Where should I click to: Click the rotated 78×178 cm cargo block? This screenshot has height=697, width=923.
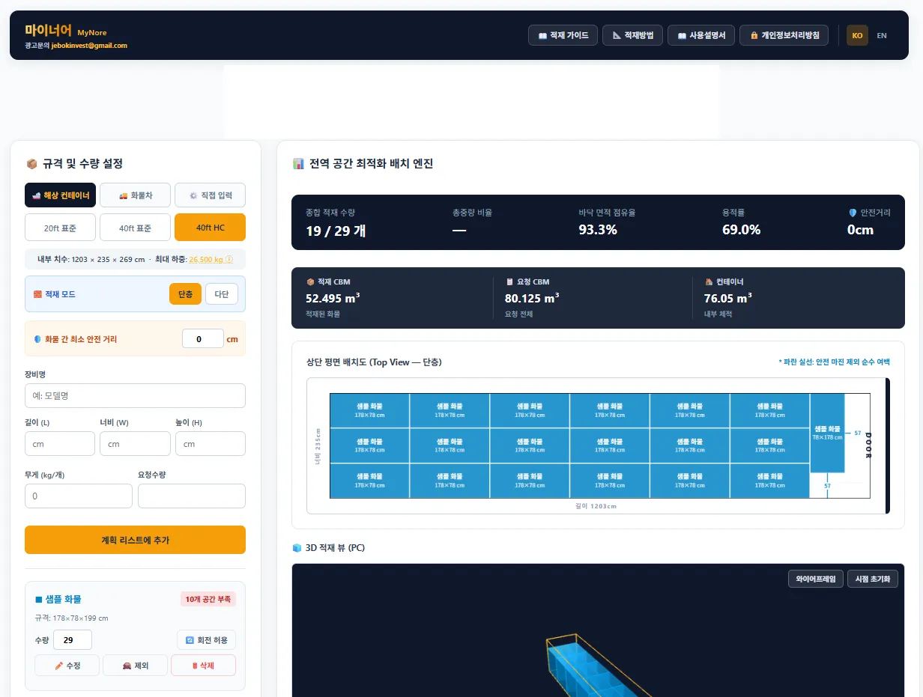[x=827, y=433]
